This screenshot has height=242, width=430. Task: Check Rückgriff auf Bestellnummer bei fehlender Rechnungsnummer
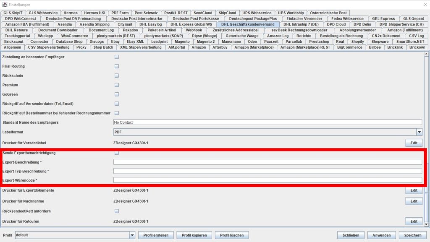pos(117,113)
